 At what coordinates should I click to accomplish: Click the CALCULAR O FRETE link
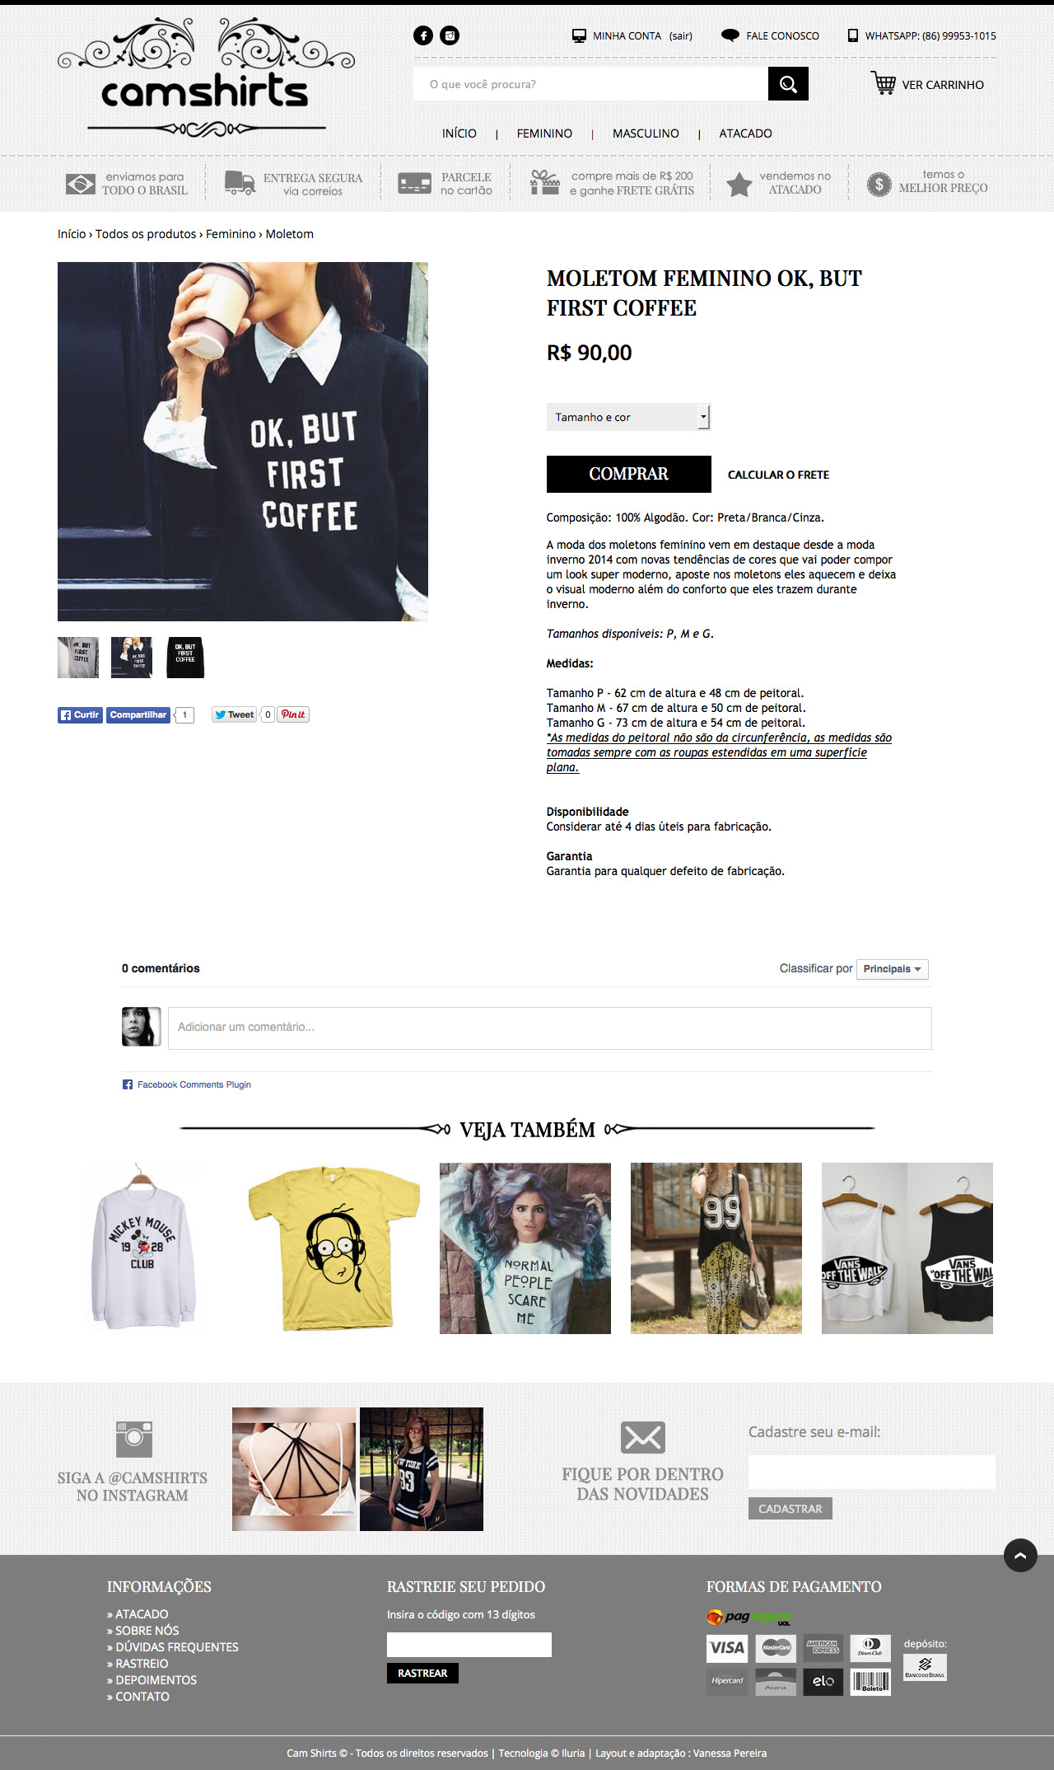(778, 475)
